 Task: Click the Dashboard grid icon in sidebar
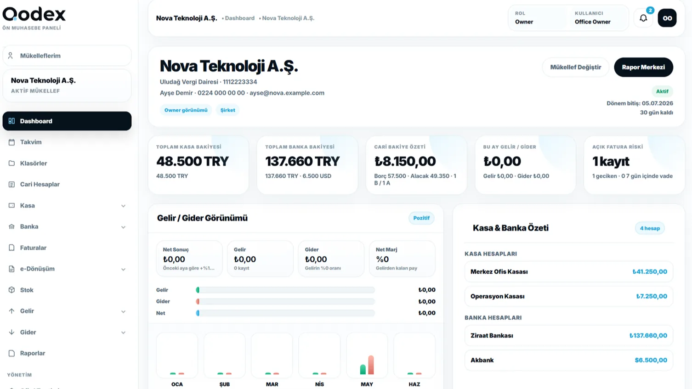click(x=11, y=121)
